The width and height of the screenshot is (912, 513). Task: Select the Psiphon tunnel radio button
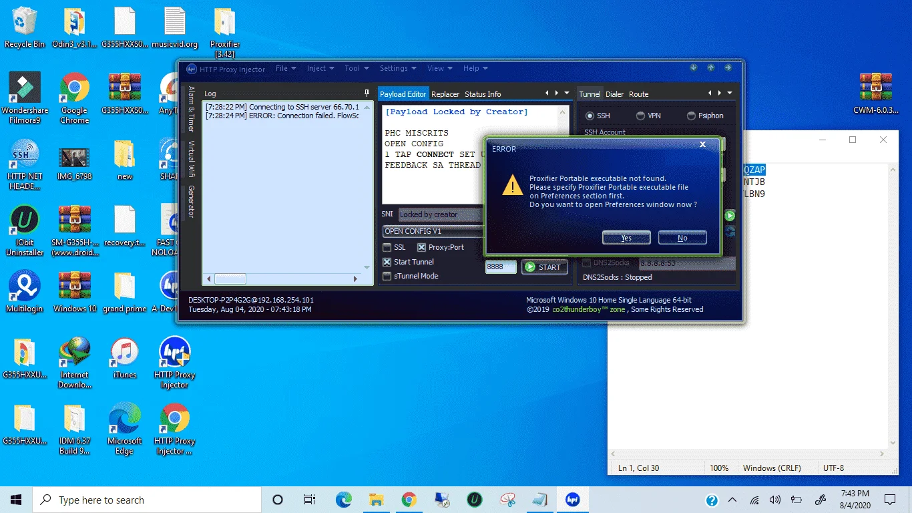(x=691, y=116)
